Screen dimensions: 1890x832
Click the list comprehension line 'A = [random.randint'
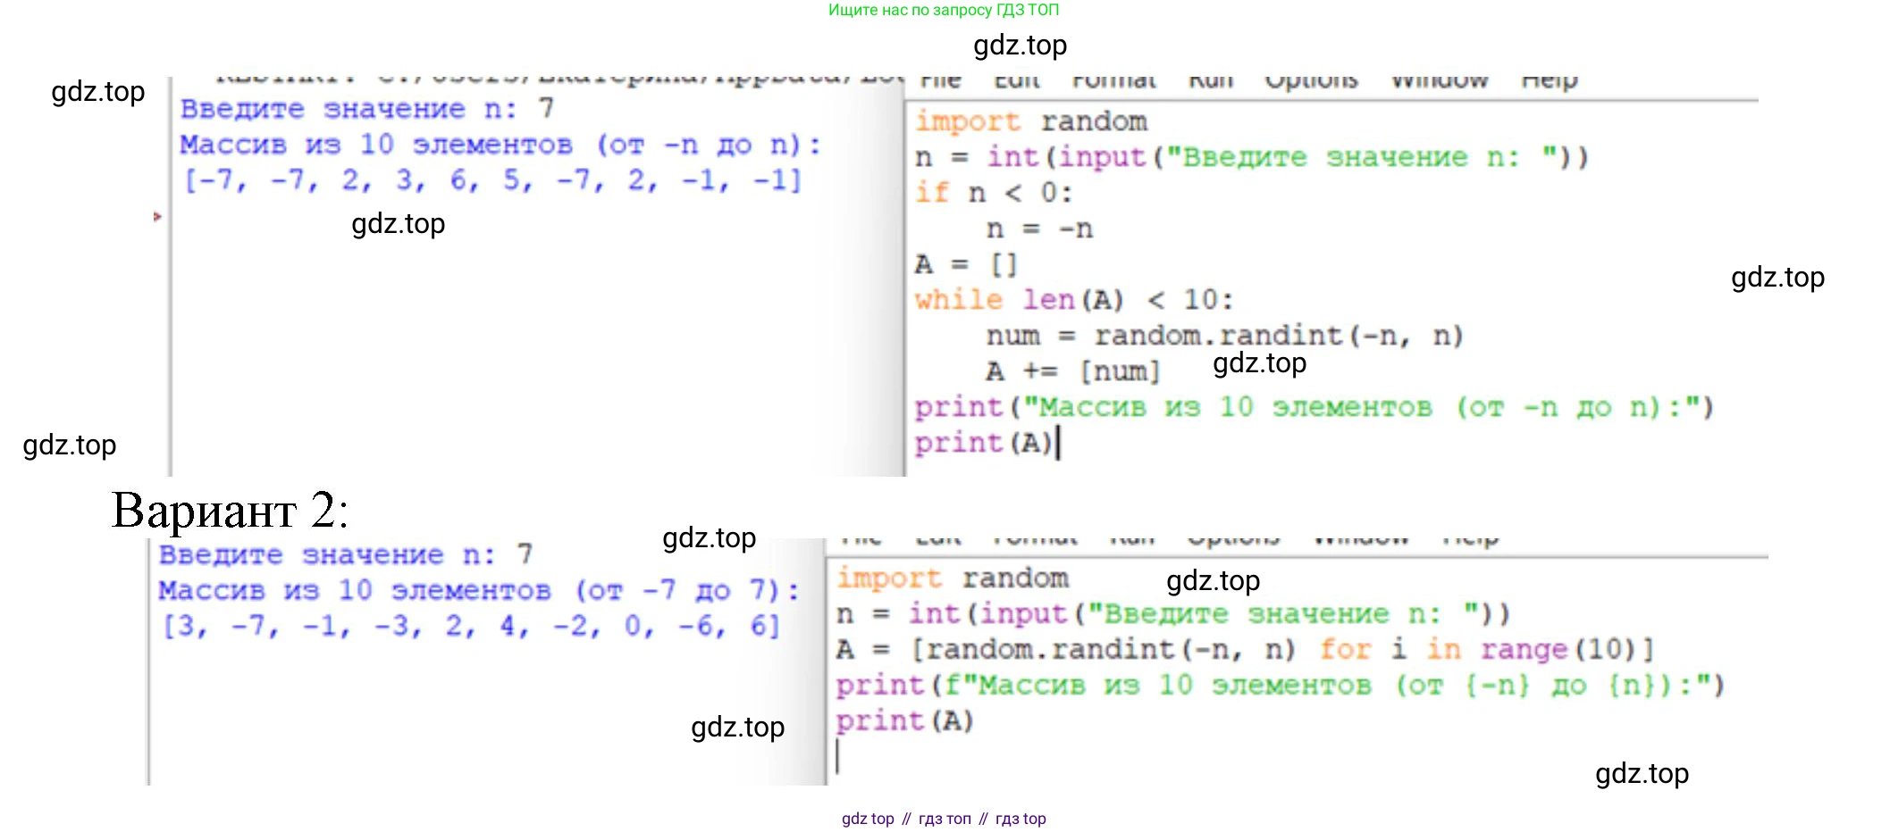[1246, 650]
